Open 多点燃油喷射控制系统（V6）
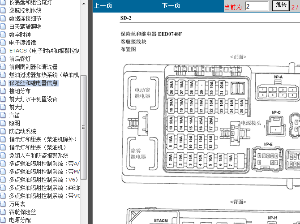 (x=43, y=180)
